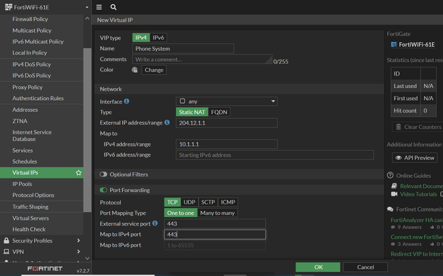Expand the FortiWiFi-61E device dropdown
This screenshot has width=443, height=276.
87,7
